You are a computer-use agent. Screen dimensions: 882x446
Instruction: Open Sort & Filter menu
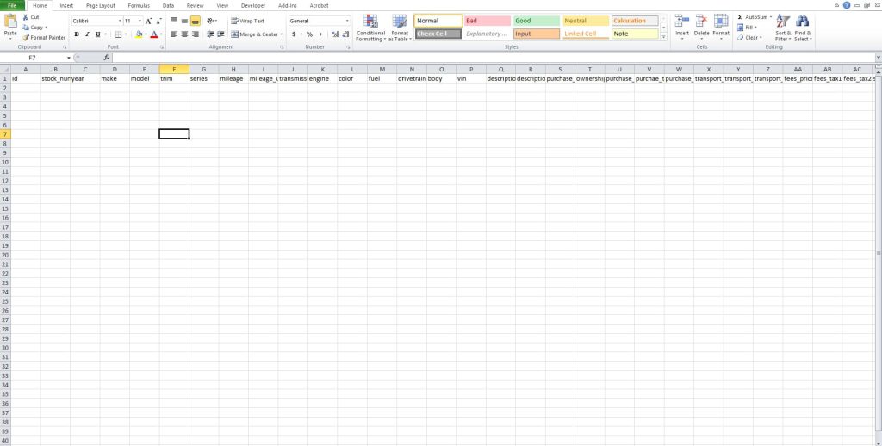point(783,28)
